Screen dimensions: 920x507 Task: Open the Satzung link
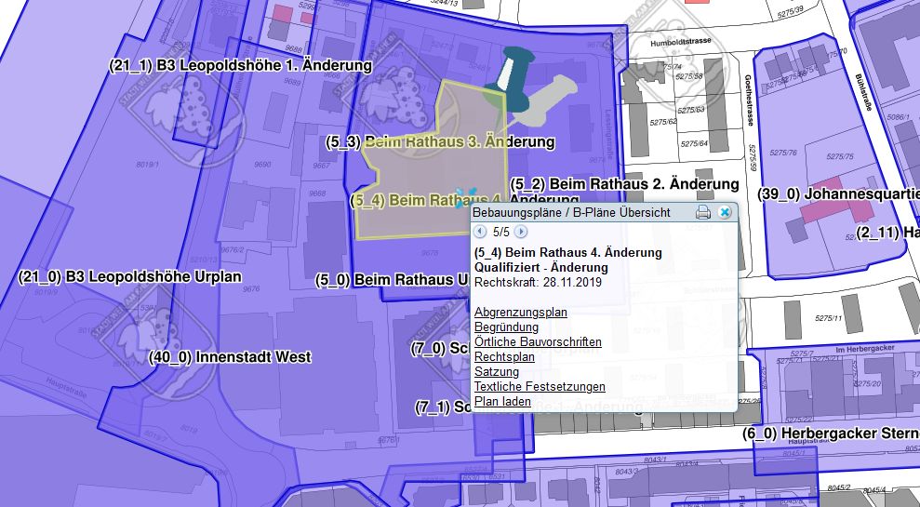click(x=496, y=372)
